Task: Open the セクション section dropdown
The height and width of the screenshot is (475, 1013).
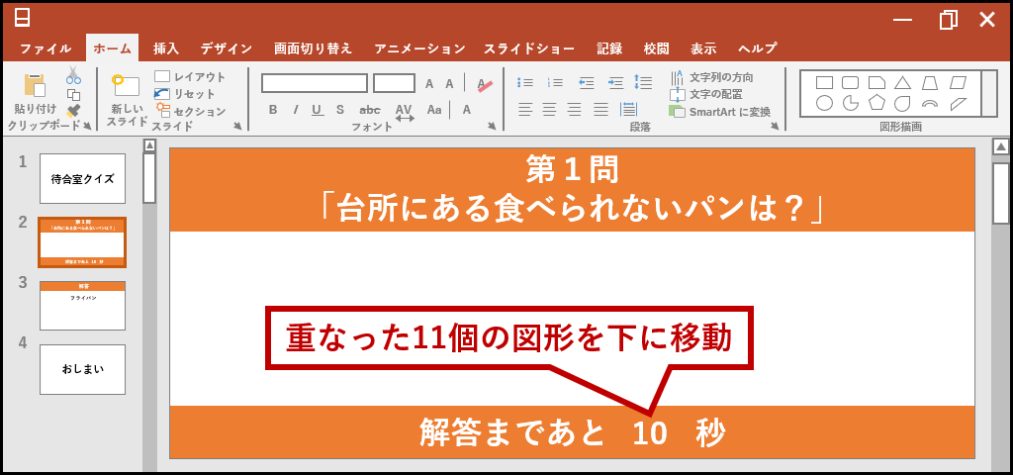Action: coord(190,111)
